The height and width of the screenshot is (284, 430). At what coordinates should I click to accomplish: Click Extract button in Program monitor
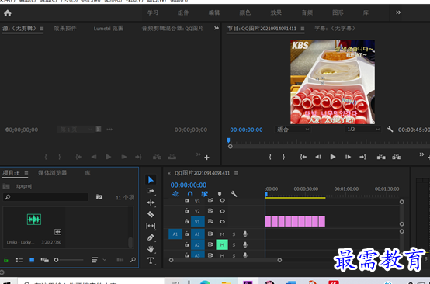[397, 157]
